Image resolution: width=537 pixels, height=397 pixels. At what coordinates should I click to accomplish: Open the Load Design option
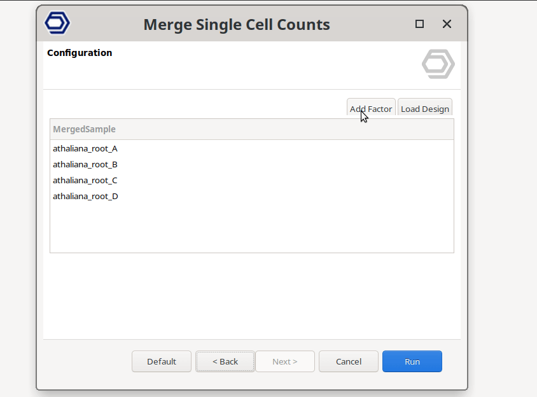[424, 109]
